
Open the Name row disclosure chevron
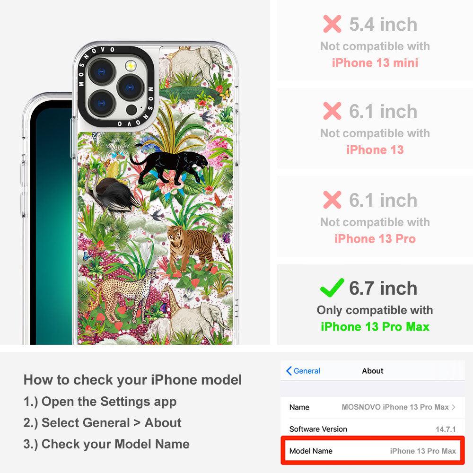point(454,407)
